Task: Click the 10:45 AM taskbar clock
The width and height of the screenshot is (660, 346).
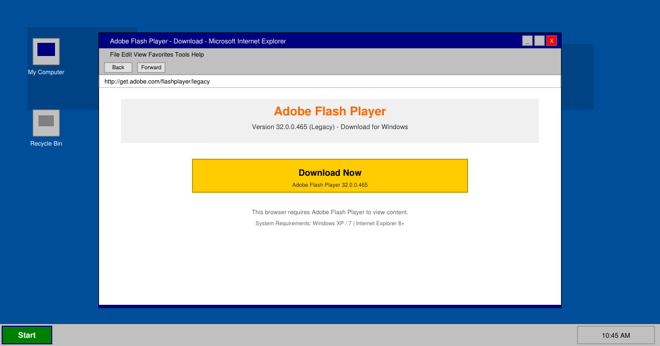Action: 616,335
